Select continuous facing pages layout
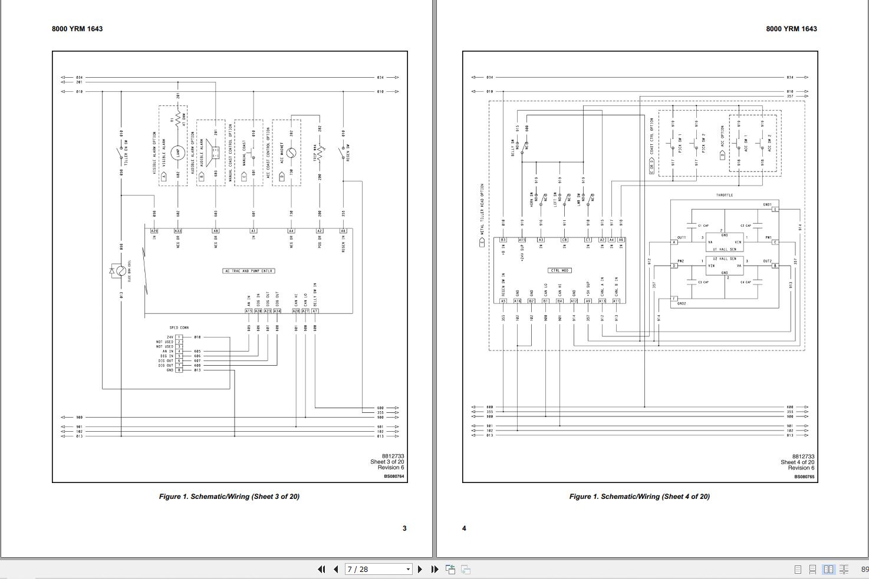 point(844,570)
